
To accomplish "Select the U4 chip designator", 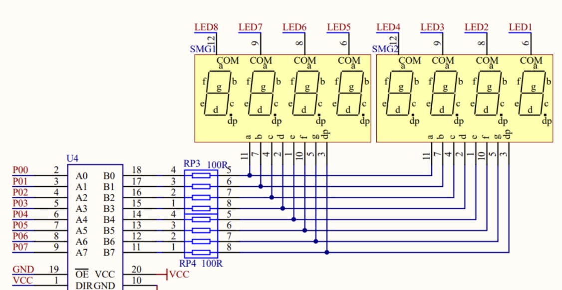I will click(72, 158).
